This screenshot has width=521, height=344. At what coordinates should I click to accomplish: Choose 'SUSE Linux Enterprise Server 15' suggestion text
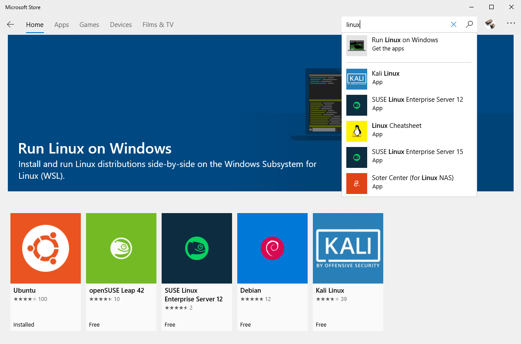click(x=417, y=152)
